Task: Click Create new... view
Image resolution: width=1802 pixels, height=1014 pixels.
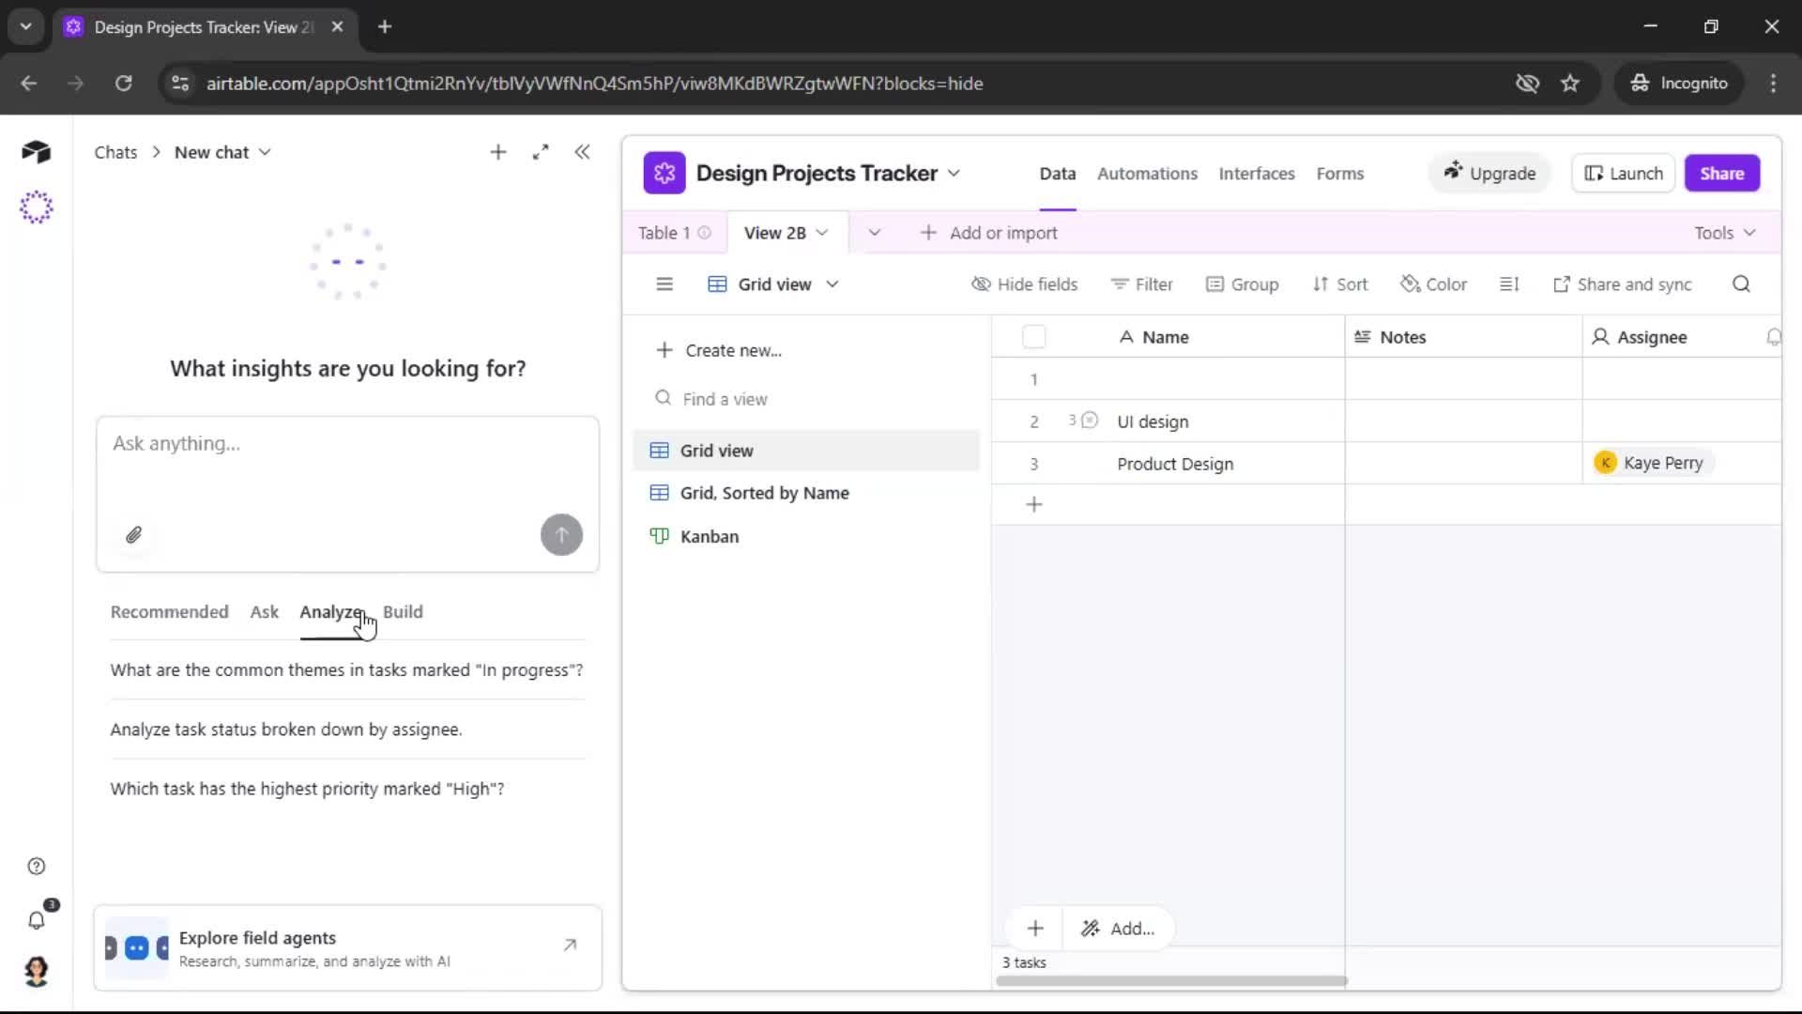Action: 718,350
